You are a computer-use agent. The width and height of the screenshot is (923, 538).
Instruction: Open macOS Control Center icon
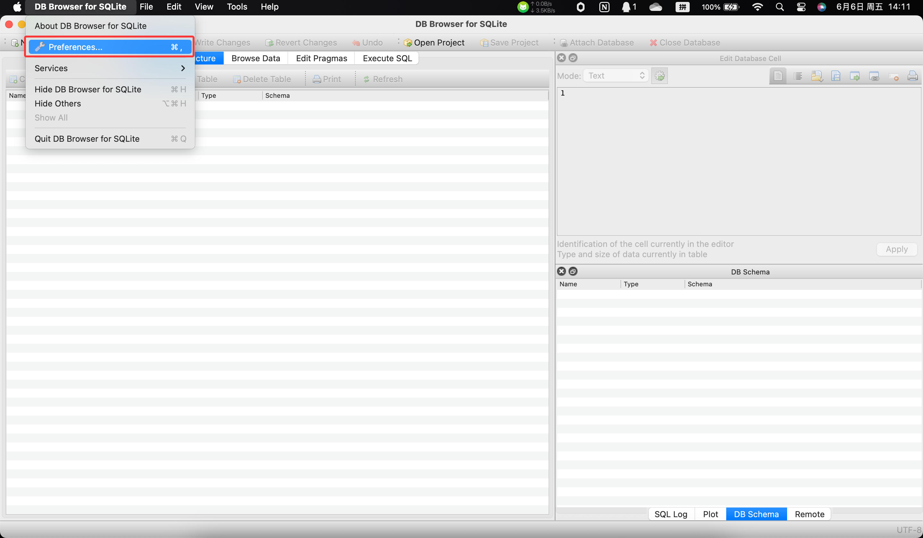pyautogui.click(x=801, y=7)
